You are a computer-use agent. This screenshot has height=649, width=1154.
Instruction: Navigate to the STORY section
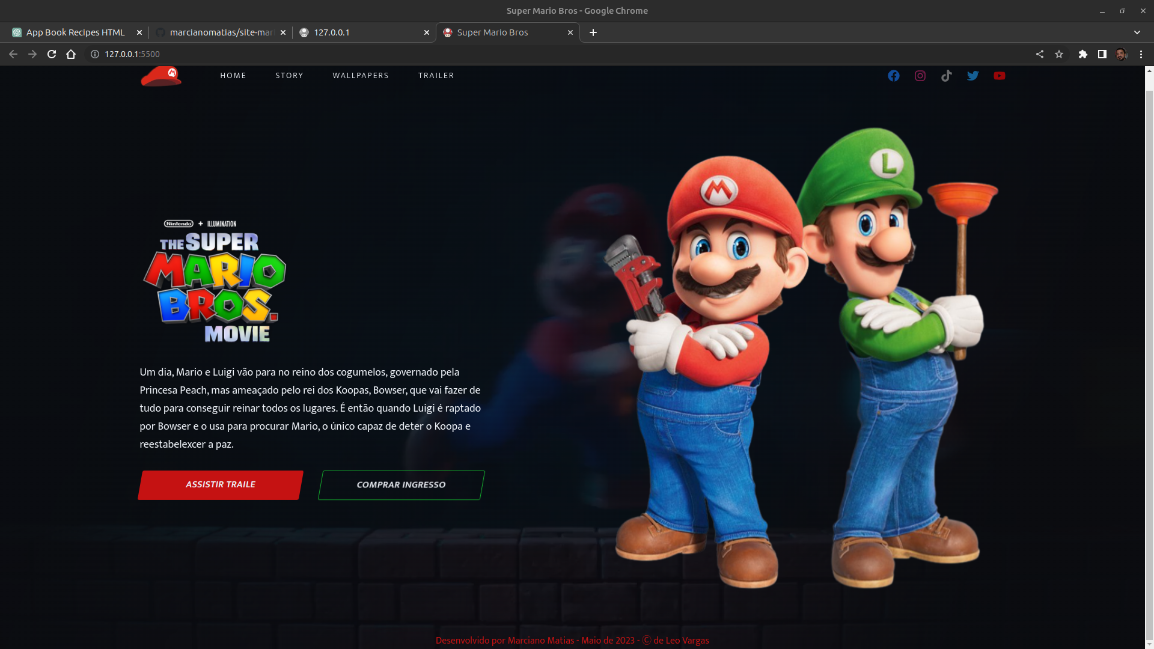point(289,76)
